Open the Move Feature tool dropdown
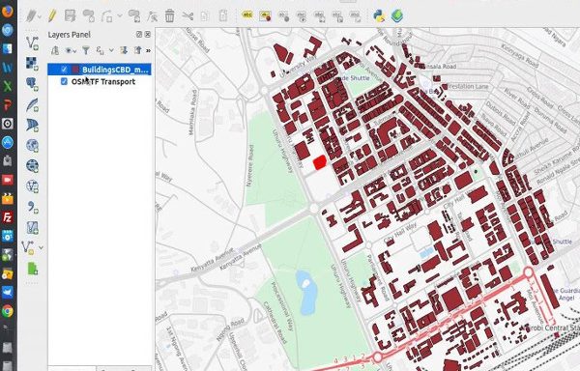 (120, 15)
